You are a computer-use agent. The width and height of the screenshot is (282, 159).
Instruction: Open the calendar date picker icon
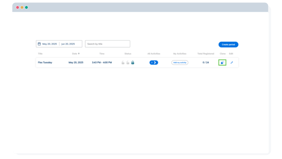(x=39, y=44)
